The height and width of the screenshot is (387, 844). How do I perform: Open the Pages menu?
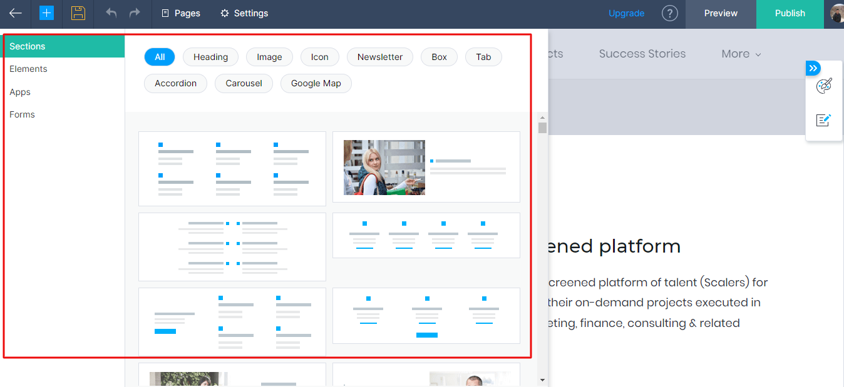tap(181, 13)
